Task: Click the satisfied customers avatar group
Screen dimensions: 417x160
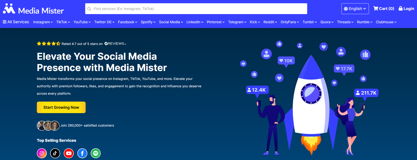Action: pos(48,125)
